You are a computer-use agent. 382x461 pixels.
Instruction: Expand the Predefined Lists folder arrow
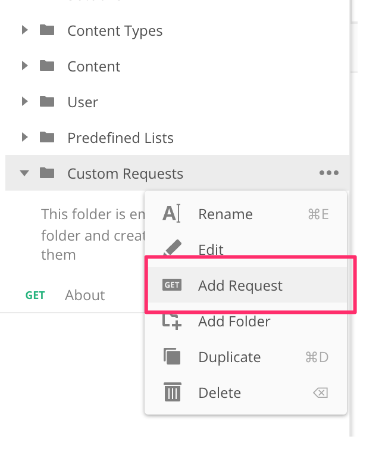24,138
